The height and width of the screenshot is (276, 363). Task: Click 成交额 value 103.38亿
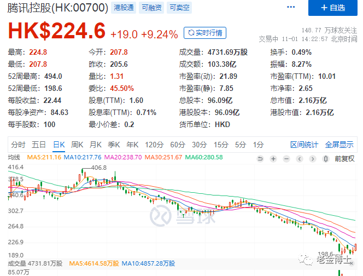point(222,64)
